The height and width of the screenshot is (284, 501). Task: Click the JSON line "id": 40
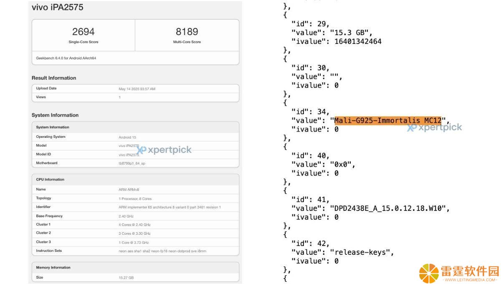point(311,155)
